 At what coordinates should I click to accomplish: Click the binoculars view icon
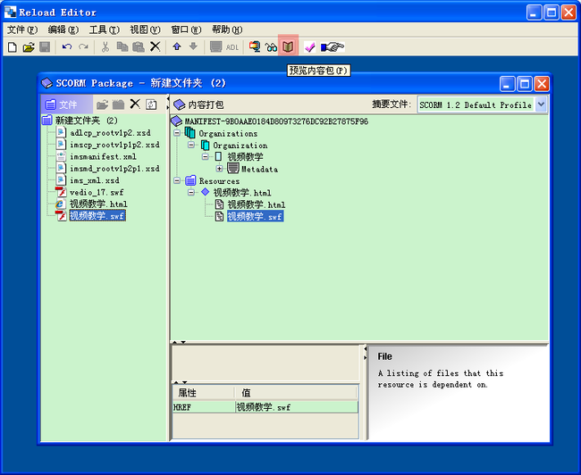tap(271, 47)
